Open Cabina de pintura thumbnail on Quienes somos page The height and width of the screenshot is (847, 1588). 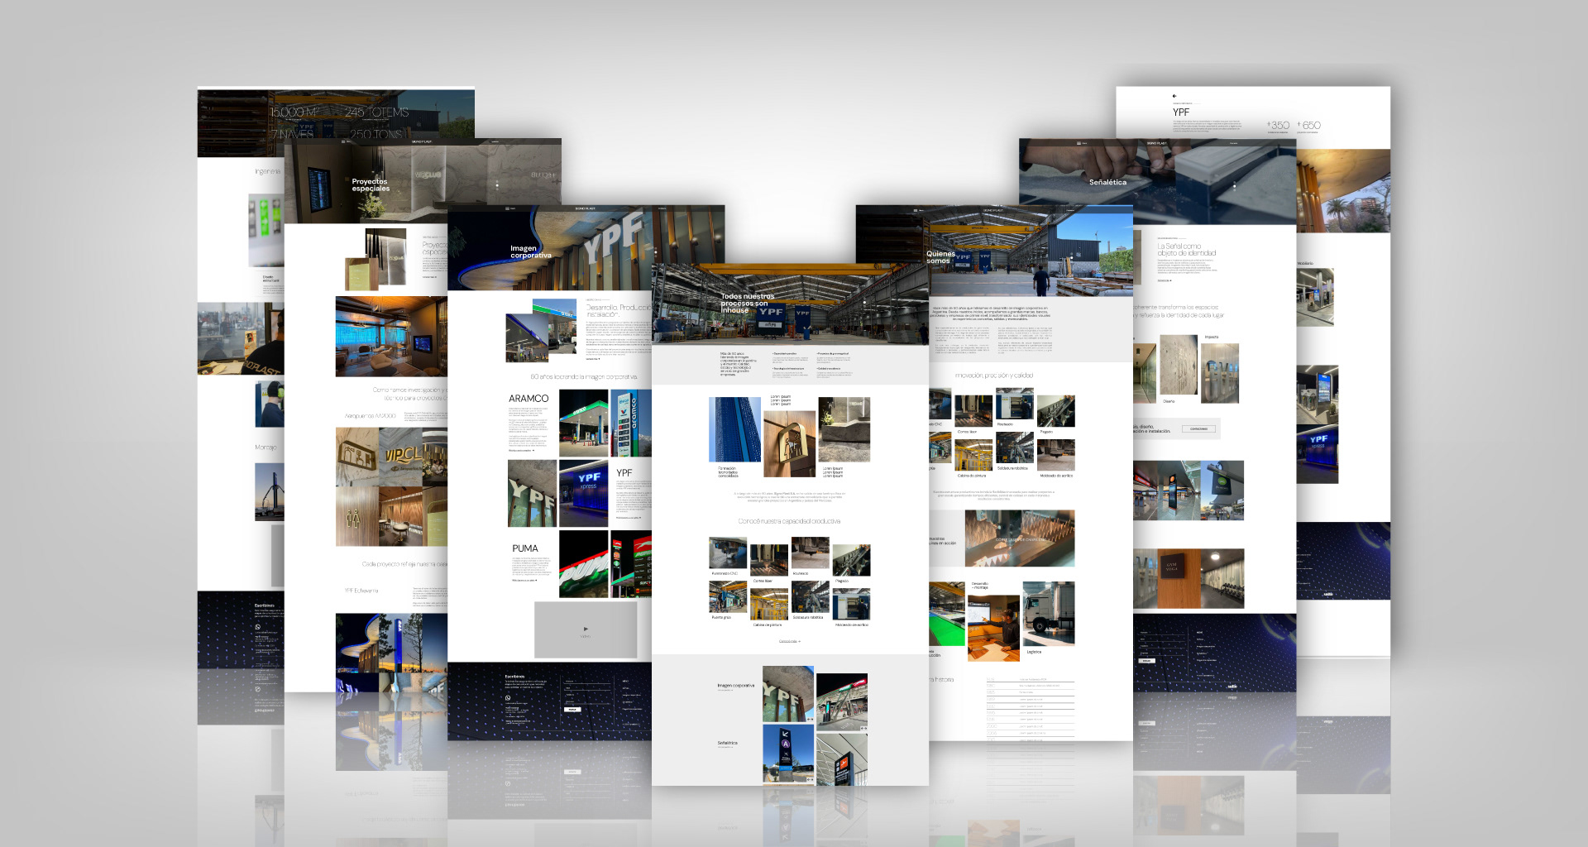[973, 455]
